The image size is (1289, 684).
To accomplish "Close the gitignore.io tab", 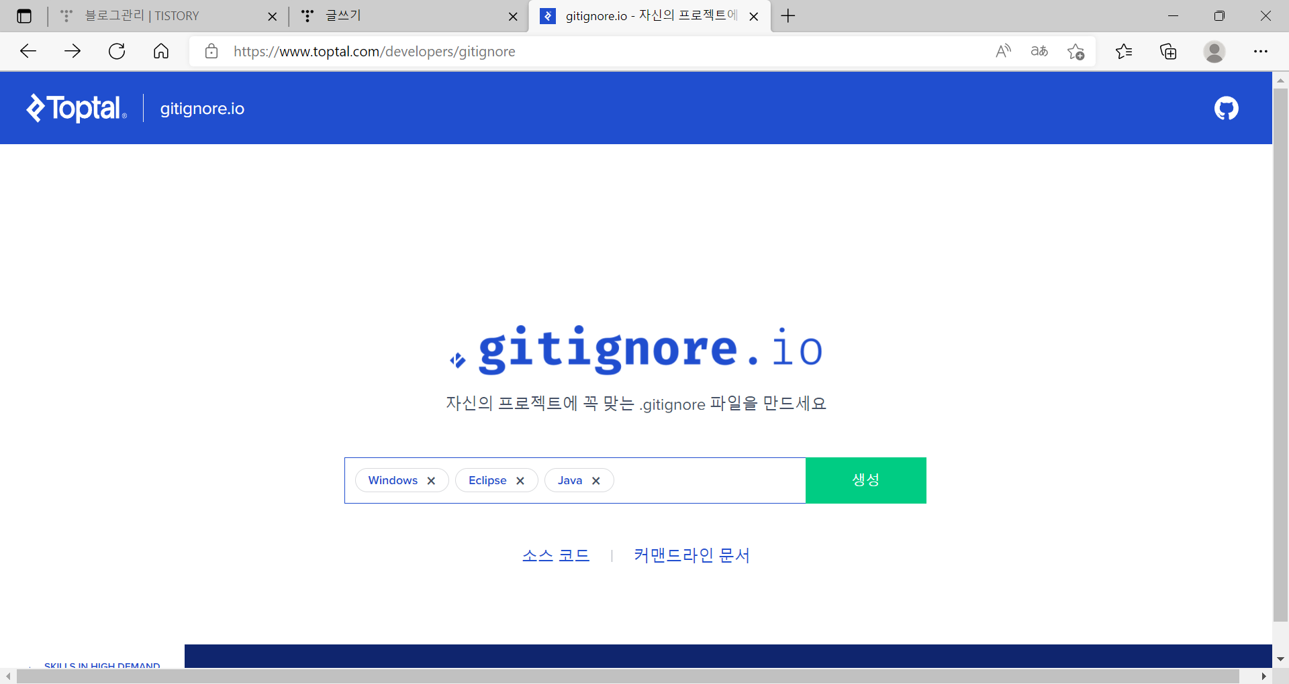I will [754, 17].
